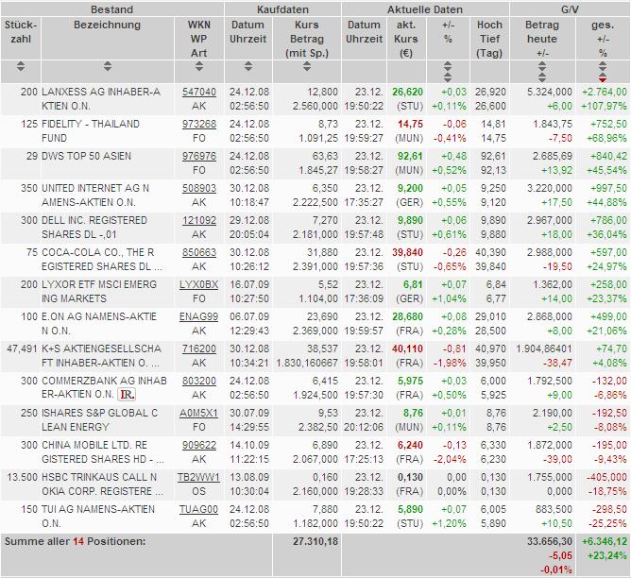Viewport: 631px width, 578px height.
Task: Select HSBC TRINKAUS CALL NOKIA name
Action: pyautogui.click(x=102, y=484)
